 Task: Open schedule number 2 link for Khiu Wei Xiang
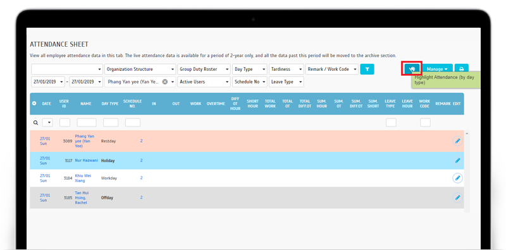point(141,178)
